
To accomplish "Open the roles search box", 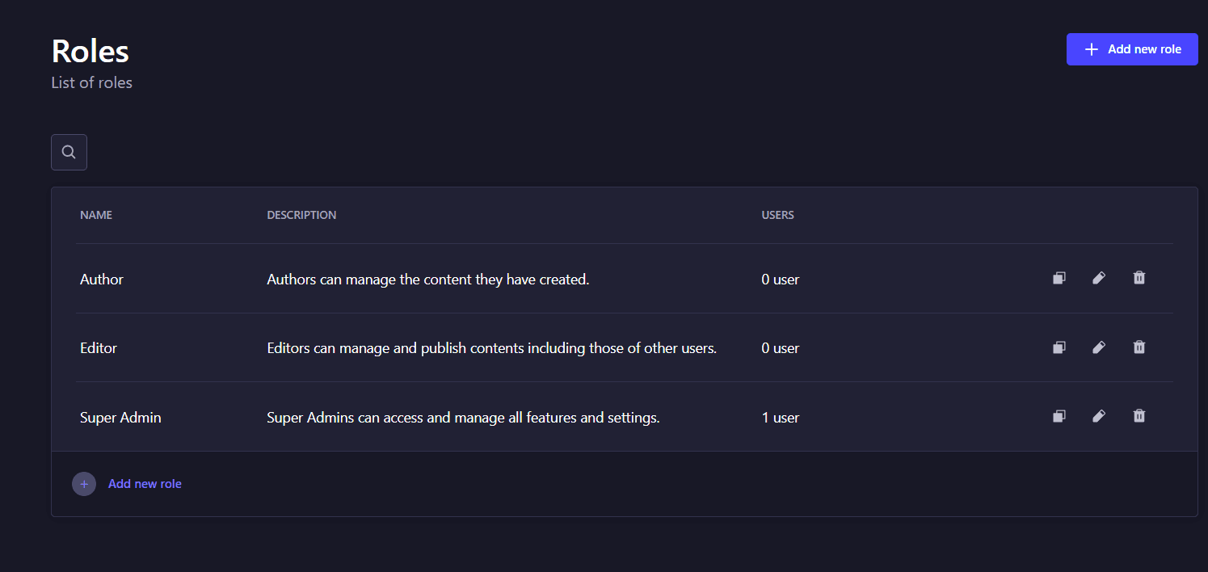I will pos(69,152).
